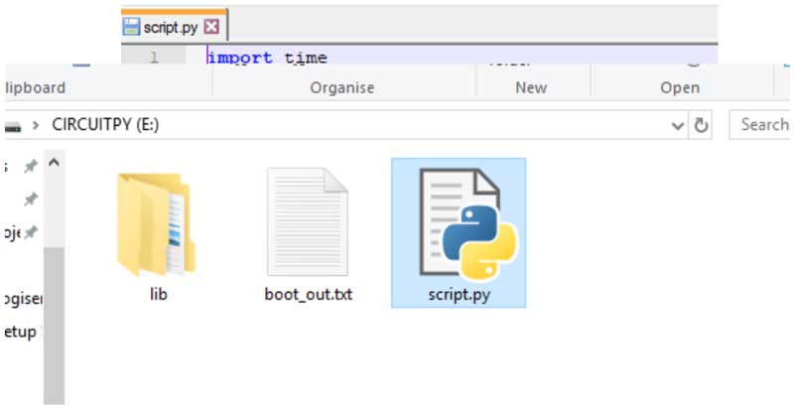
Task: Click the Open ribbon group label
Action: (x=680, y=87)
